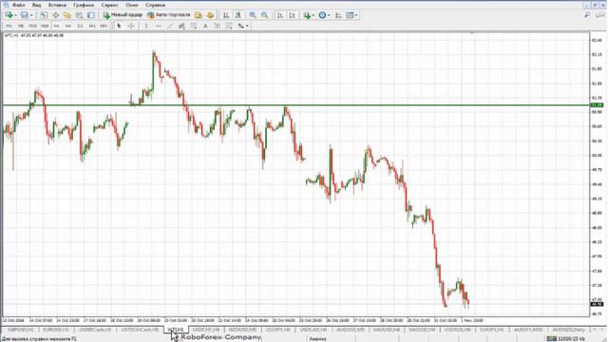
Task: Select the text A tool
Action: (205, 26)
